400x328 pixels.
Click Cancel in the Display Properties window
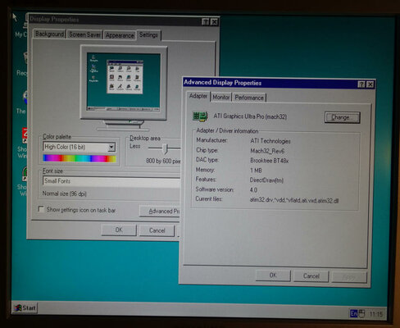click(x=157, y=230)
